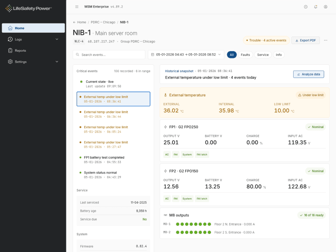Click Low limit 10.00 °C reading

[x=284, y=110]
